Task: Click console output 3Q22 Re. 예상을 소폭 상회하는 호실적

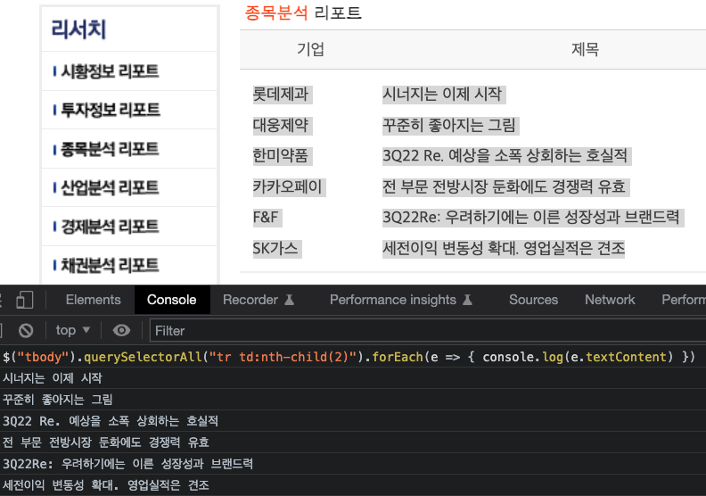Action: pos(111,421)
